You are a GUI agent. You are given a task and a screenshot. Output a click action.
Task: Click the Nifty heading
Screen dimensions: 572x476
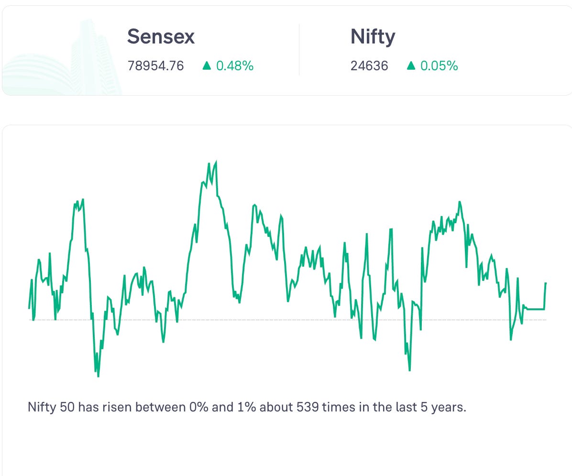coord(373,37)
